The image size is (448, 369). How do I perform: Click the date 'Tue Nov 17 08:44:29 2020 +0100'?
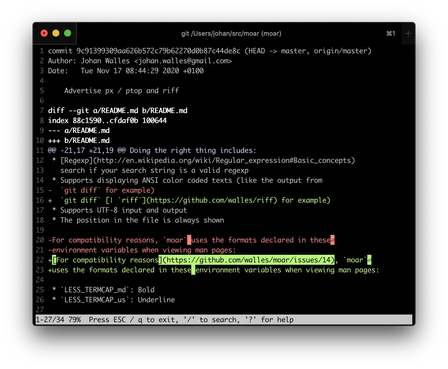(142, 71)
